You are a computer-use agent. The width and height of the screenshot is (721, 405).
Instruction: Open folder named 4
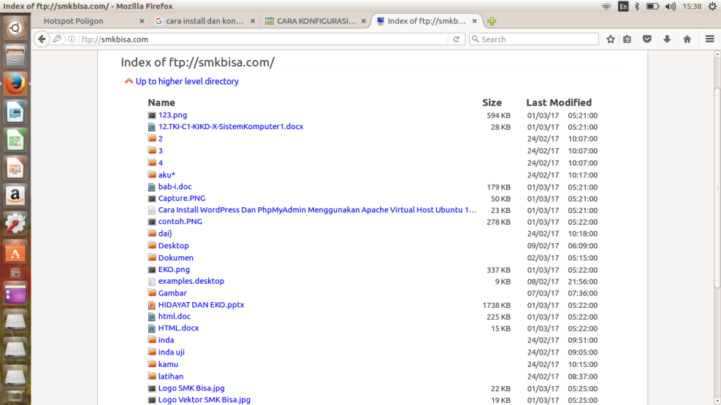tap(161, 163)
